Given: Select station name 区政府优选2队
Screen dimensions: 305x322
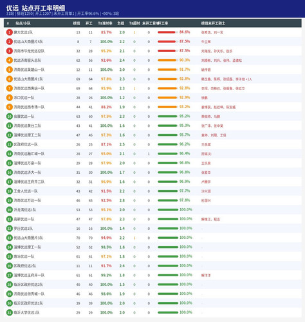Looking at the screenshot, I should (25, 266).
